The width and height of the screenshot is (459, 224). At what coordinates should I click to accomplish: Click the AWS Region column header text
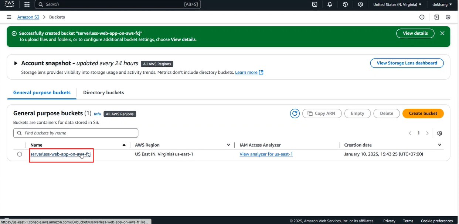[147, 145]
